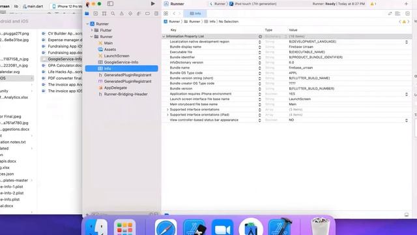Open the Symbol navigator
The image size is (417, 235).
pos(104,14)
